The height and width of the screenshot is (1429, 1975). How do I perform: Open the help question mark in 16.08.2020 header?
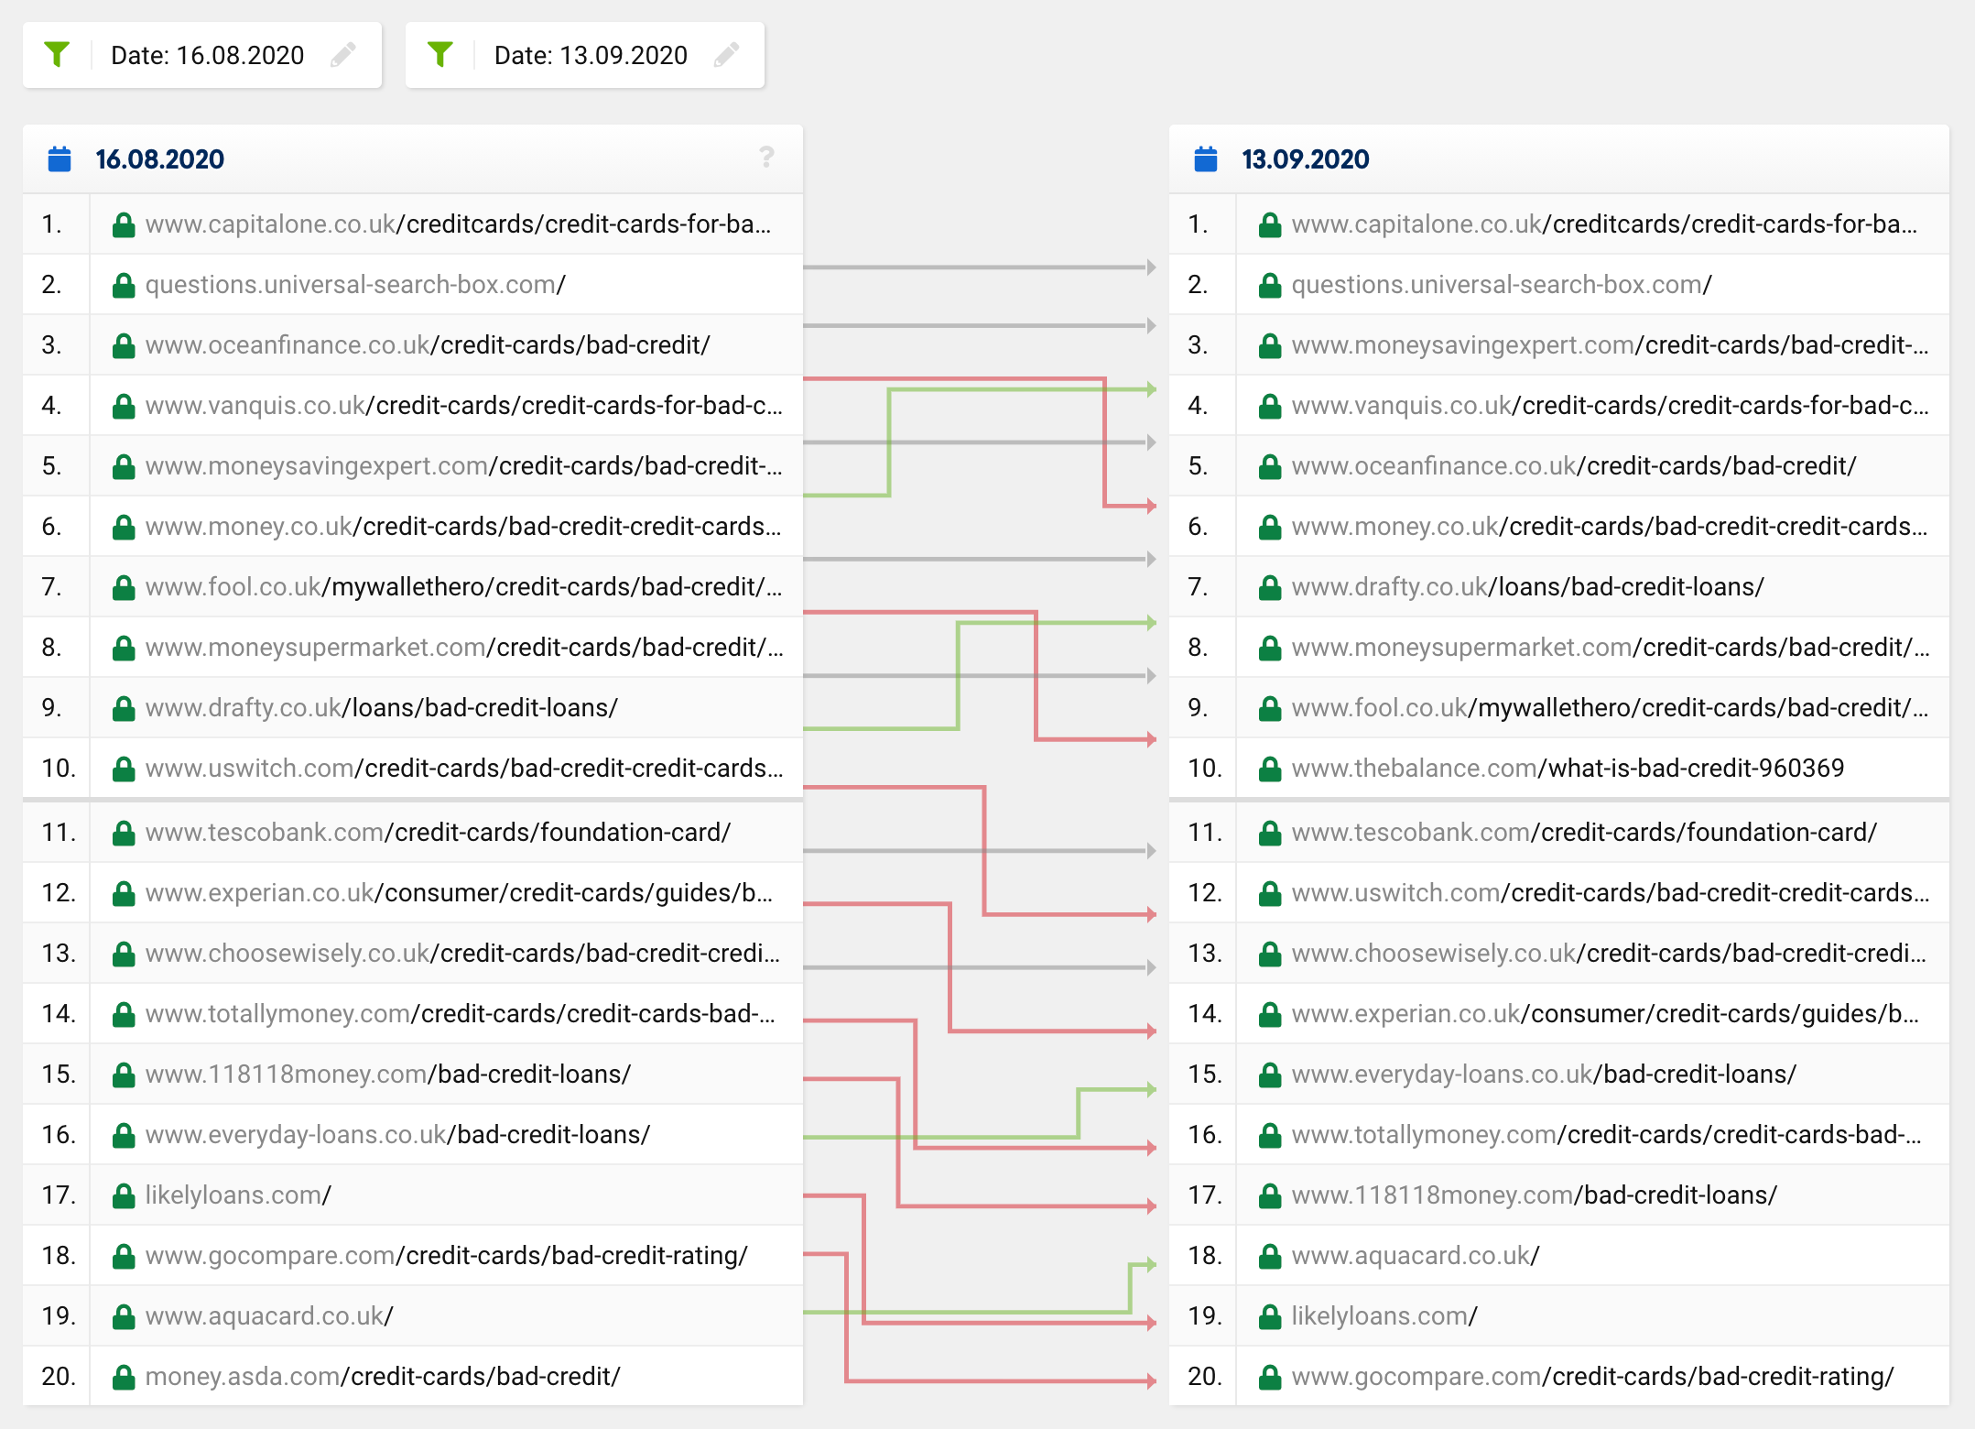[766, 158]
